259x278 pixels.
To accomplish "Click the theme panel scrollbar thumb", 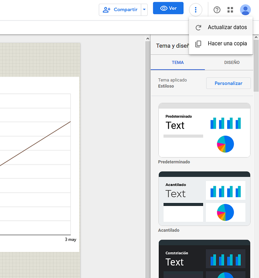I will pyautogui.click(x=256, y=66).
